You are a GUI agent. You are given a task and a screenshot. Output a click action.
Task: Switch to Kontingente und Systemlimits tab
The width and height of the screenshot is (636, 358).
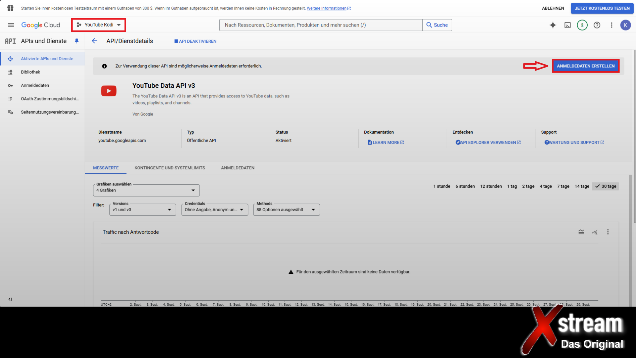[x=170, y=168]
